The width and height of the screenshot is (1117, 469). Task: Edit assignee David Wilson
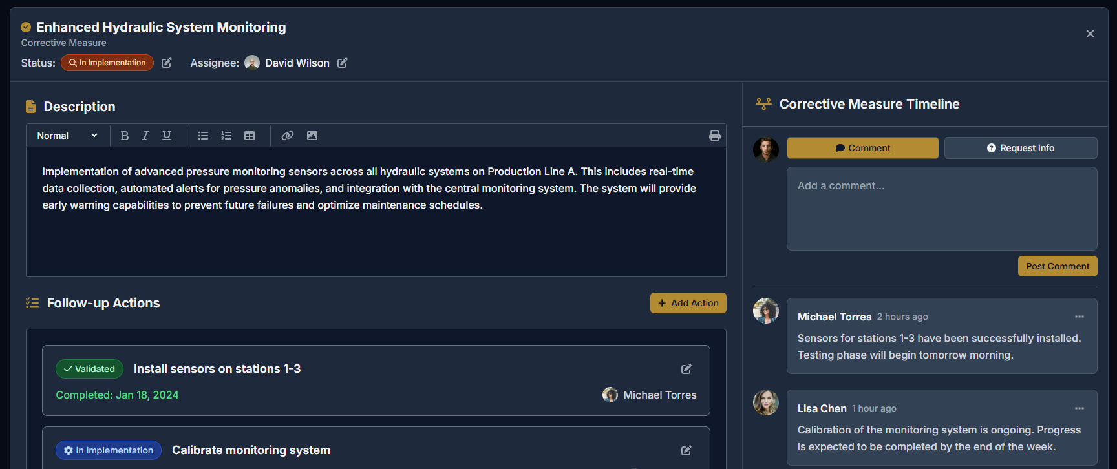pos(343,63)
